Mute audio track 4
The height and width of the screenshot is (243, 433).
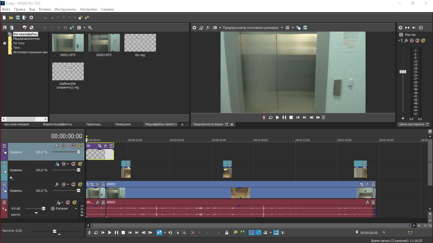(x=68, y=202)
